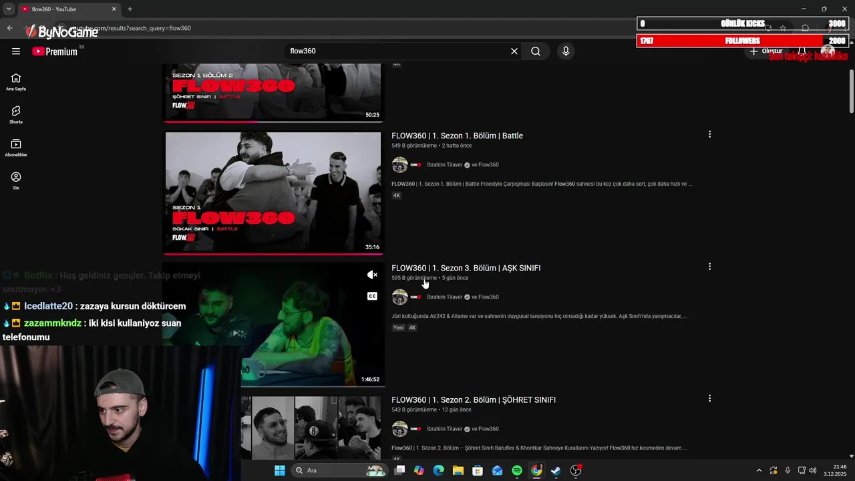Switch to Chrome on the taskbar
The width and height of the screenshot is (855, 481).
click(536, 470)
